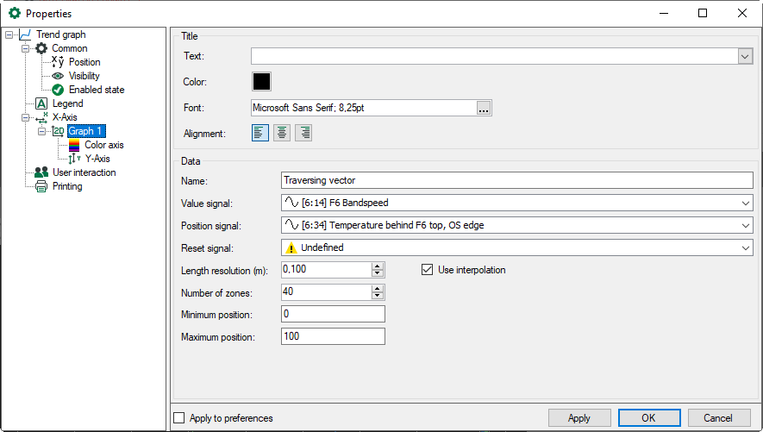Open the black title Color swatch
Image resolution: width=763 pixels, height=432 pixels.
point(261,81)
